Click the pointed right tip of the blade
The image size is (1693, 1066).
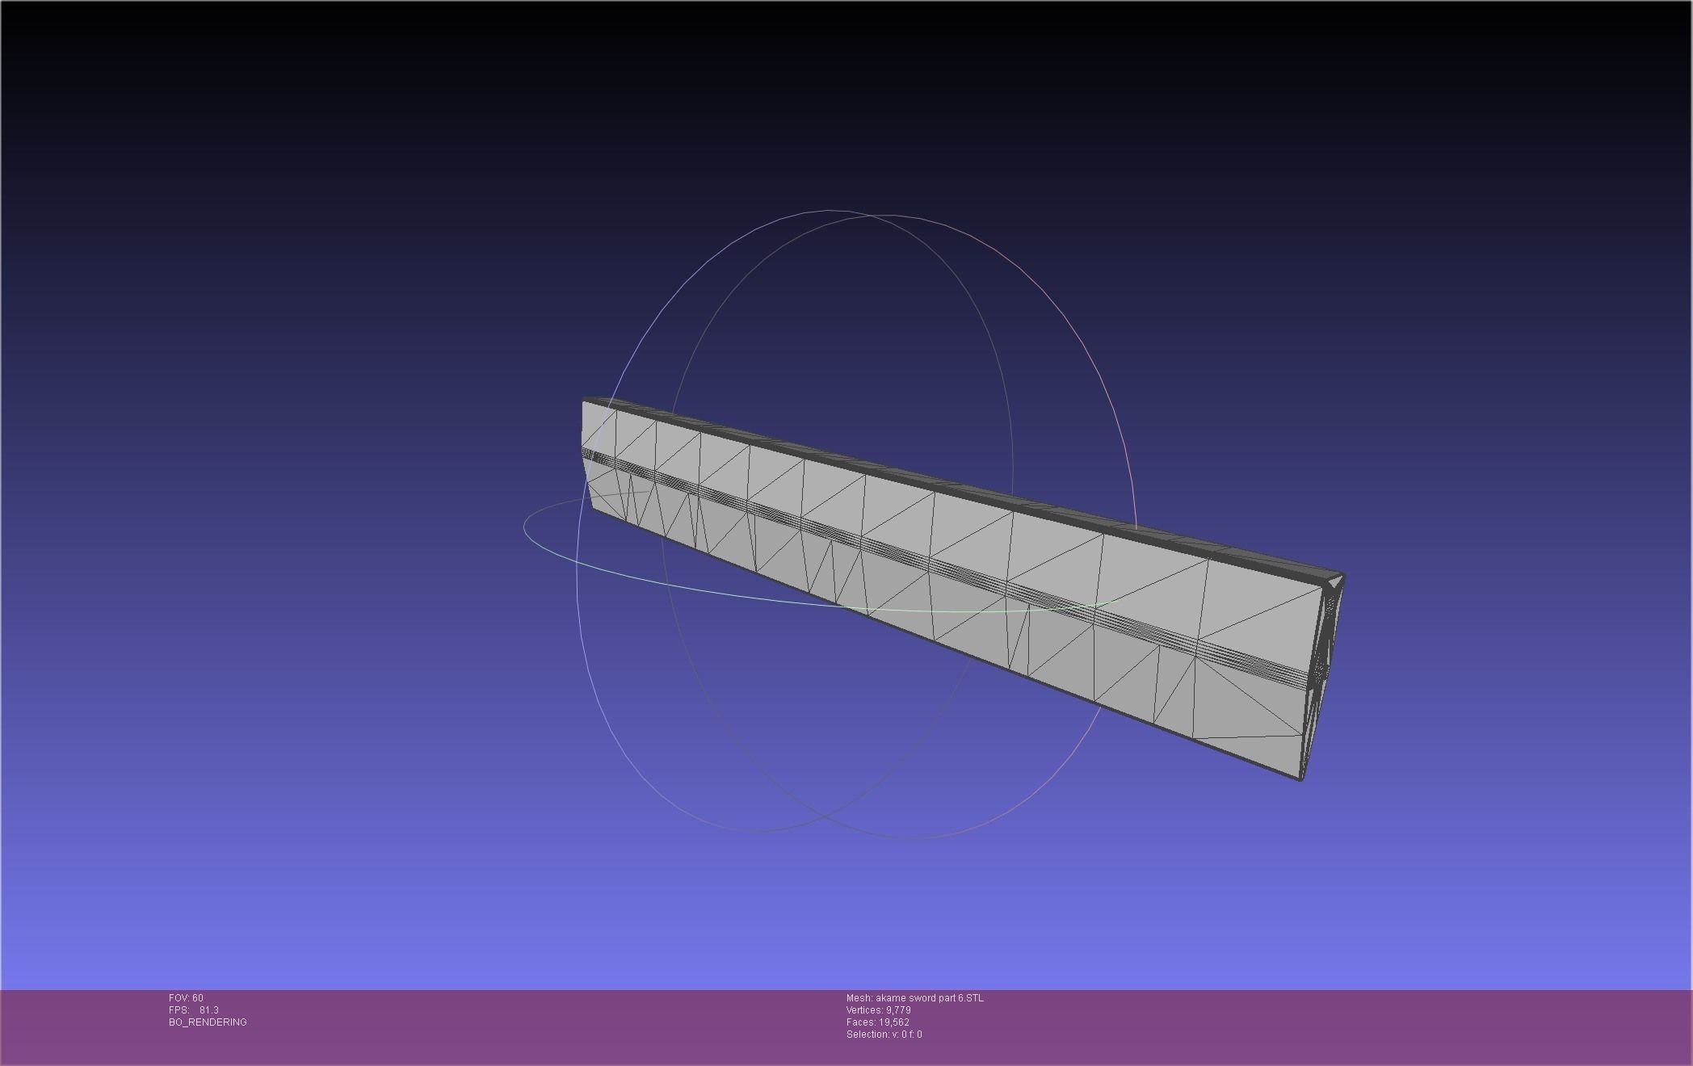(x=1341, y=577)
